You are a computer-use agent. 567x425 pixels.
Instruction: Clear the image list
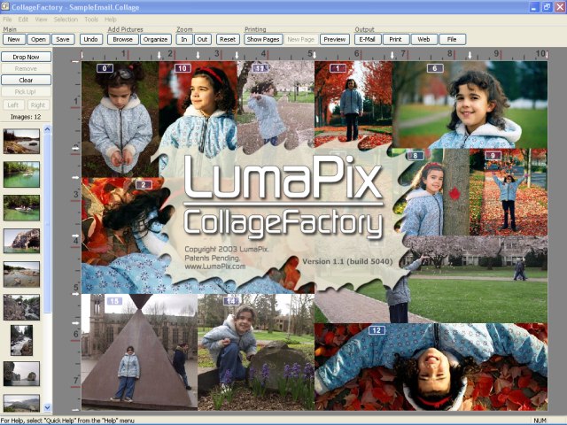(26, 81)
